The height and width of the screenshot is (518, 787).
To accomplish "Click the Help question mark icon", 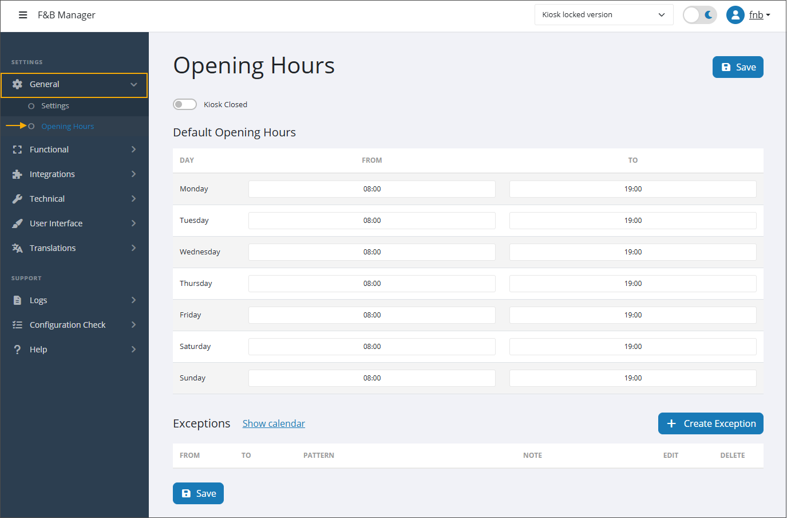I will 18,349.
